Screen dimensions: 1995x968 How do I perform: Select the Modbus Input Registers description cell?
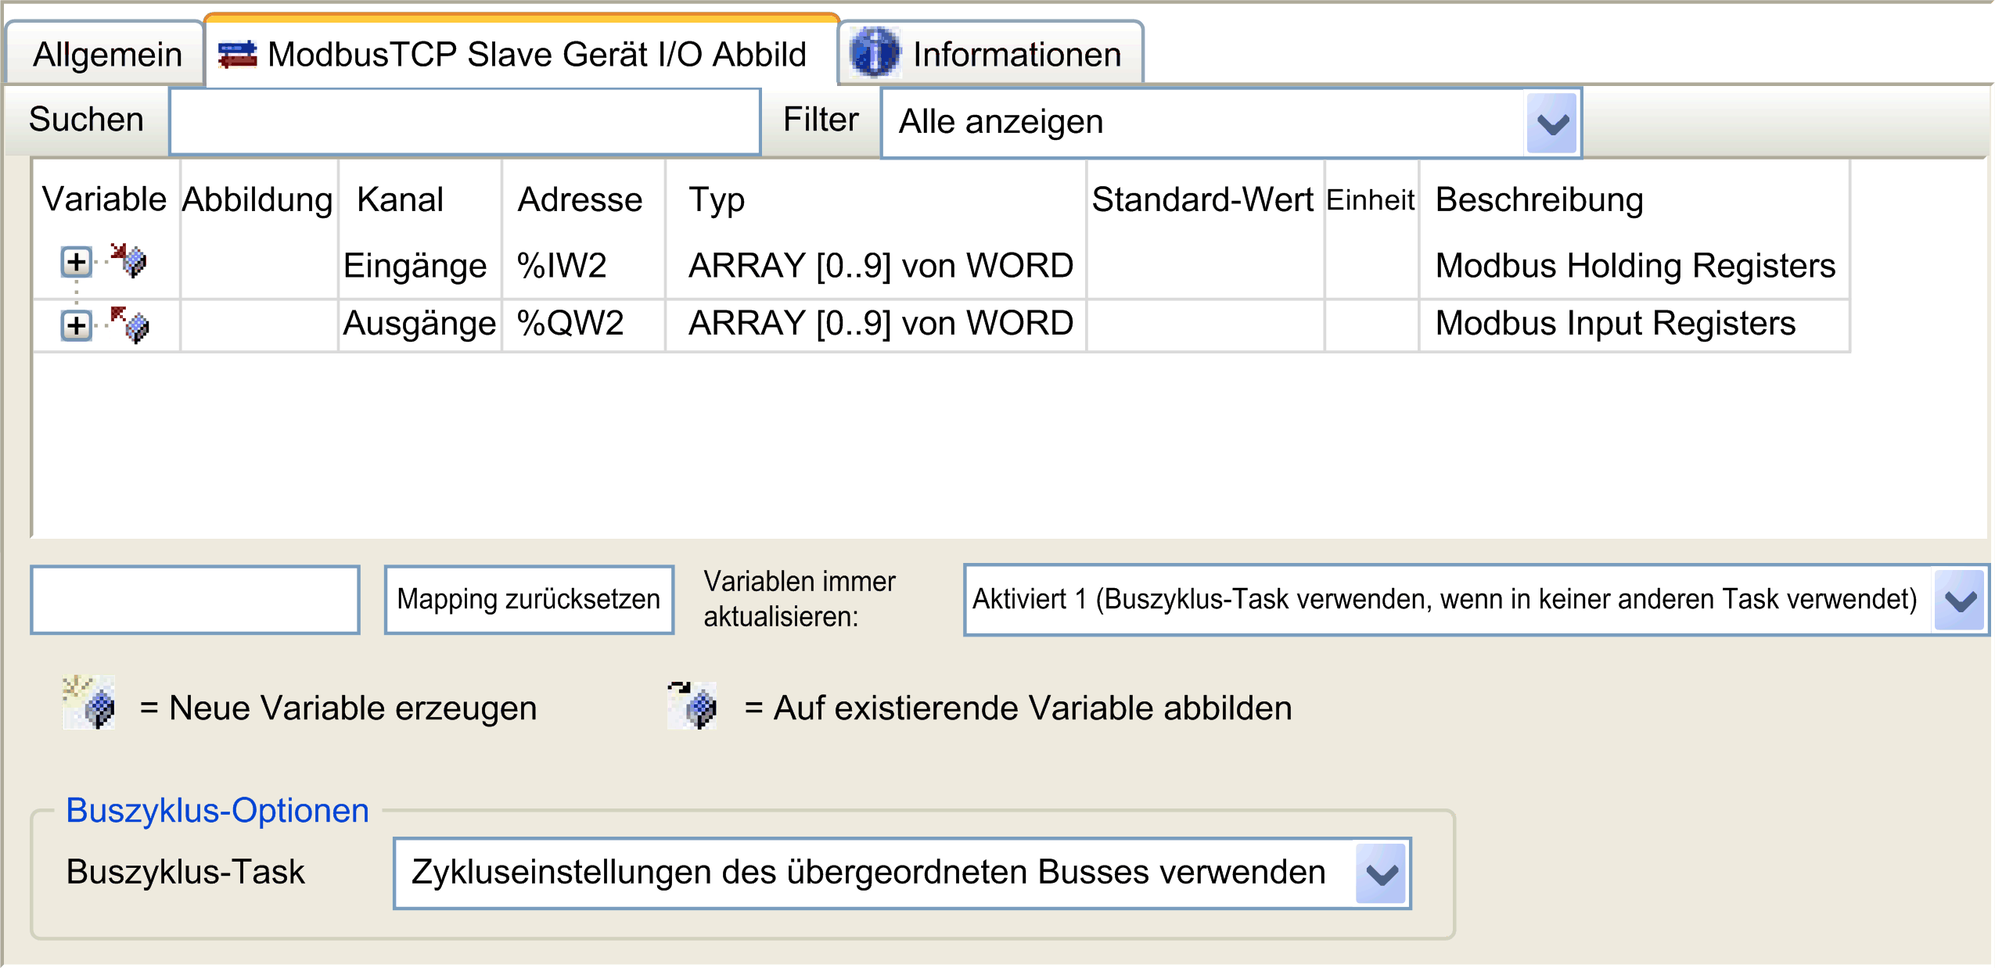pos(1615,324)
